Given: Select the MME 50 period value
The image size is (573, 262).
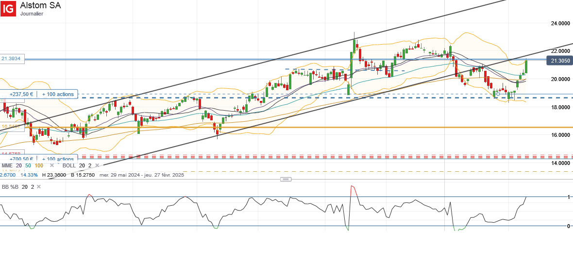Looking at the screenshot, I should (x=28, y=165).
